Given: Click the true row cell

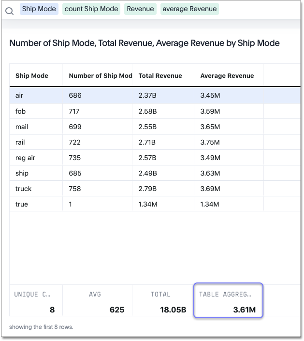Looking at the screenshot, I should 22,204.
